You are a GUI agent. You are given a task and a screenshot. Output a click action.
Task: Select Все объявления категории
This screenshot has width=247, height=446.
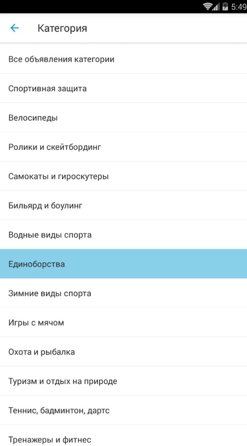coord(123,59)
